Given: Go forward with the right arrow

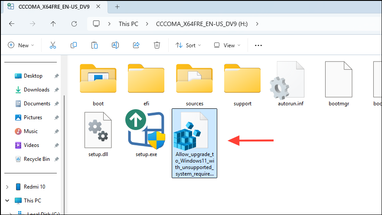Looking at the screenshot, I should [x=33, y=24].
